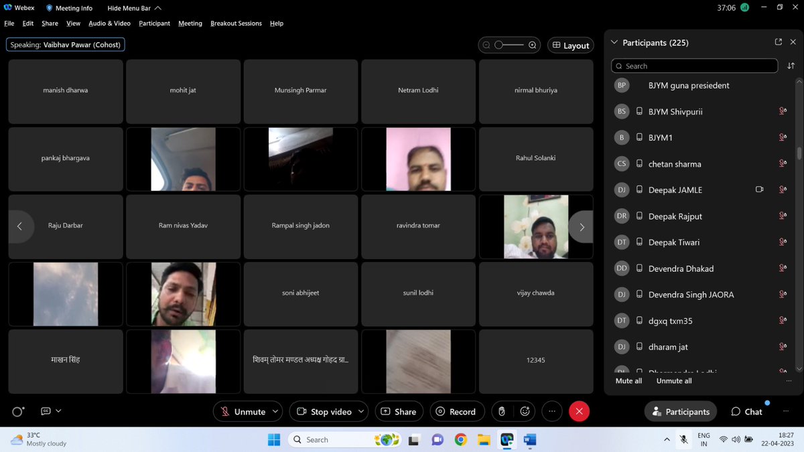804x452 pixels.
Task: Toggle the Unmute microphone button
Action: 243,412
